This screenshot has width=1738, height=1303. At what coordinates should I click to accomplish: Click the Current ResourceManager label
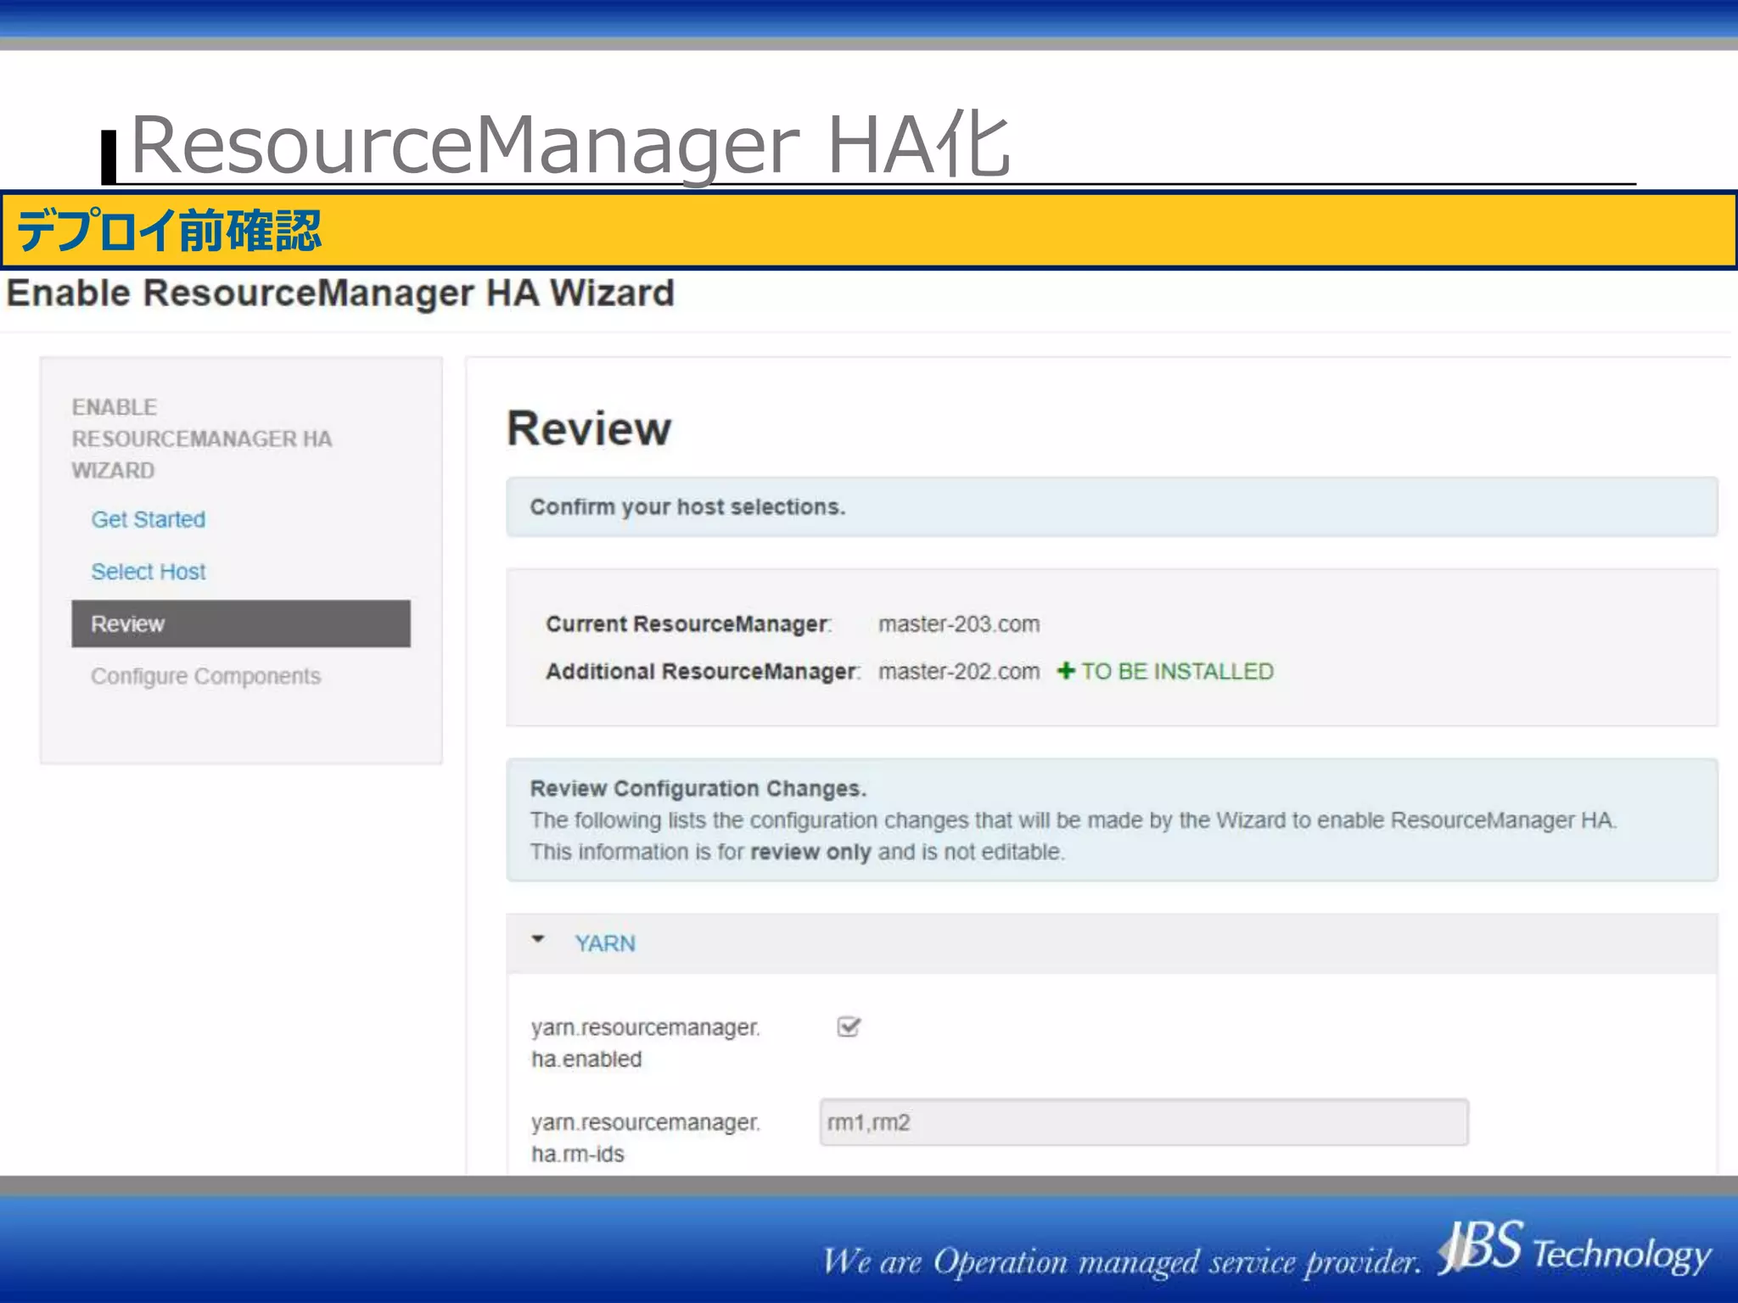pos(689,624)
